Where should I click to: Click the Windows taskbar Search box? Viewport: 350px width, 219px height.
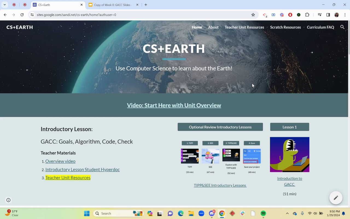118,213
